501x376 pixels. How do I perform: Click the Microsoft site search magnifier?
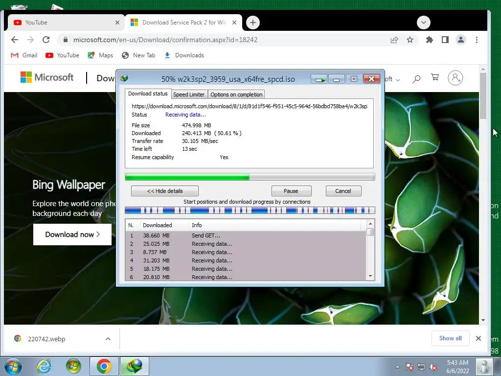click(x=416, y=78)
